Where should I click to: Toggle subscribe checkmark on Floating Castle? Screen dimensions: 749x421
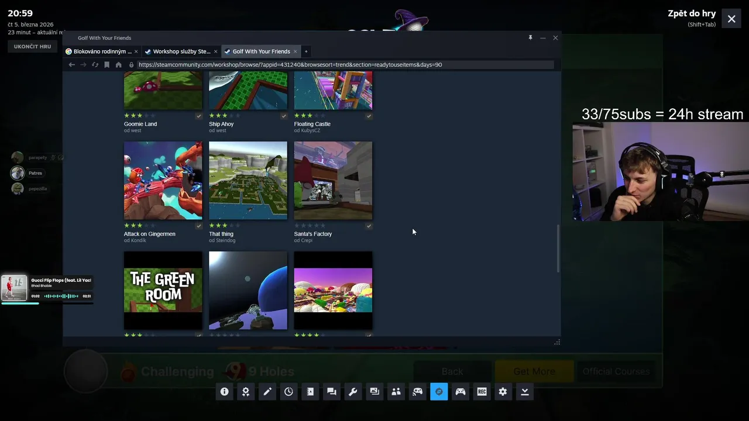coord(369,116)
